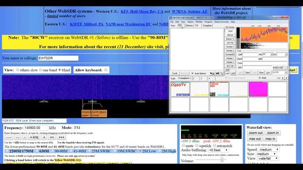Open the Edit menu in MMSSTV
Viewport: 303px width, 170px height.
click(x=177, y=22)
